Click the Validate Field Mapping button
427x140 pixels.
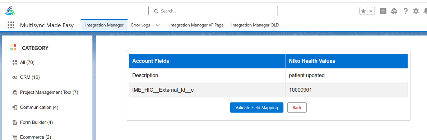(x=256, y=108)
